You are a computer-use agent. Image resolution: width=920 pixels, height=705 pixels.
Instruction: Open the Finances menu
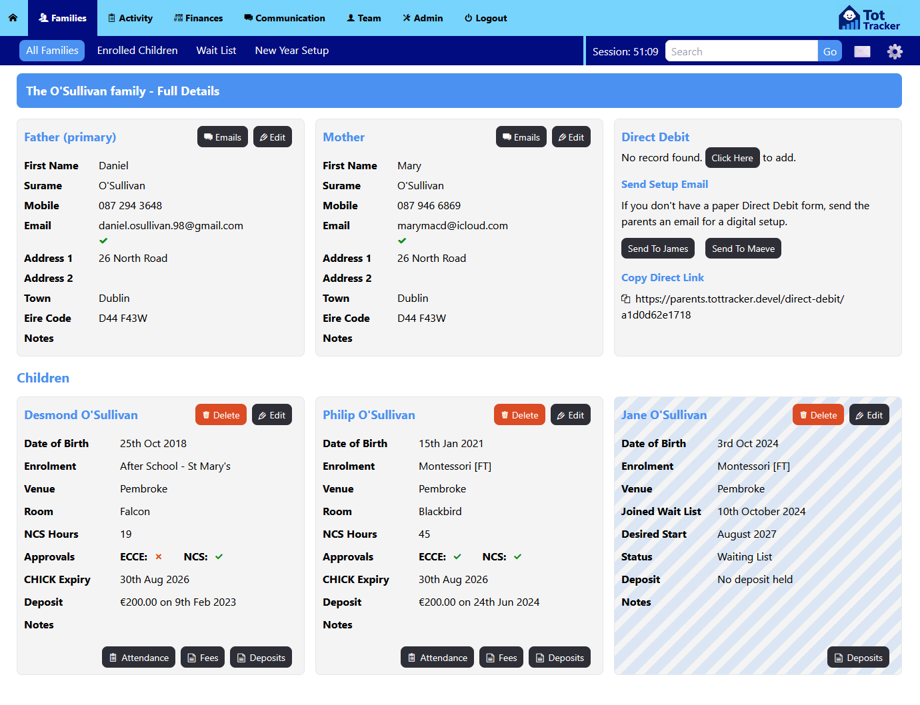[x=198, y=18]
